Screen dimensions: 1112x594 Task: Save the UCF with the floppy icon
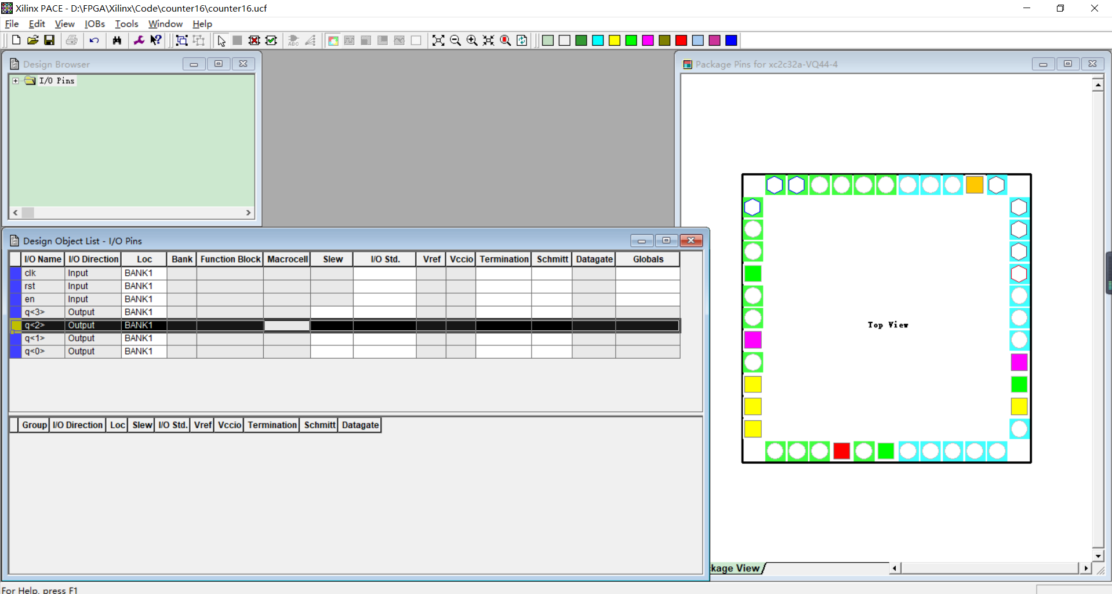[x=49, y=40]
